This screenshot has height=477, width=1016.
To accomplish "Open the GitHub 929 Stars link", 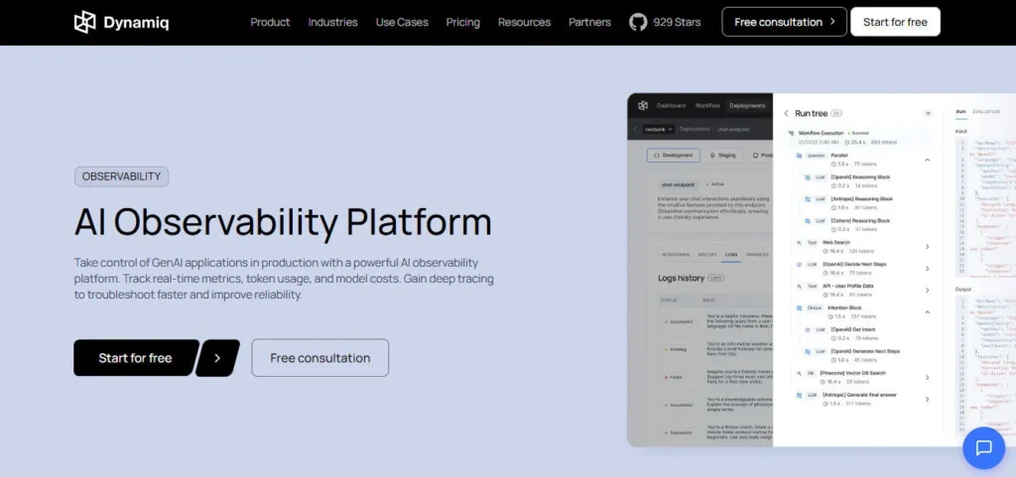I will click(665, 22).
